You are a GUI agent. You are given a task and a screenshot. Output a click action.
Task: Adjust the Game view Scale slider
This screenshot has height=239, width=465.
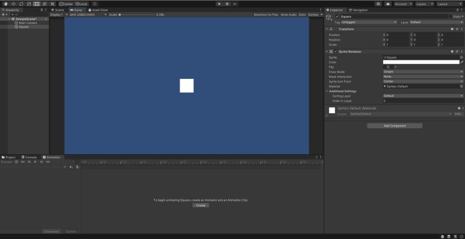click(x=137, y=15)
